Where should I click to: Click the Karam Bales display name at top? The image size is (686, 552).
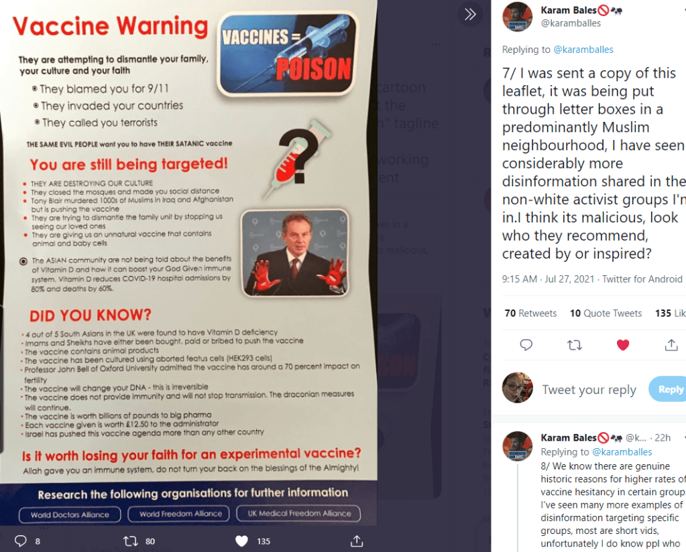[568, 10]
